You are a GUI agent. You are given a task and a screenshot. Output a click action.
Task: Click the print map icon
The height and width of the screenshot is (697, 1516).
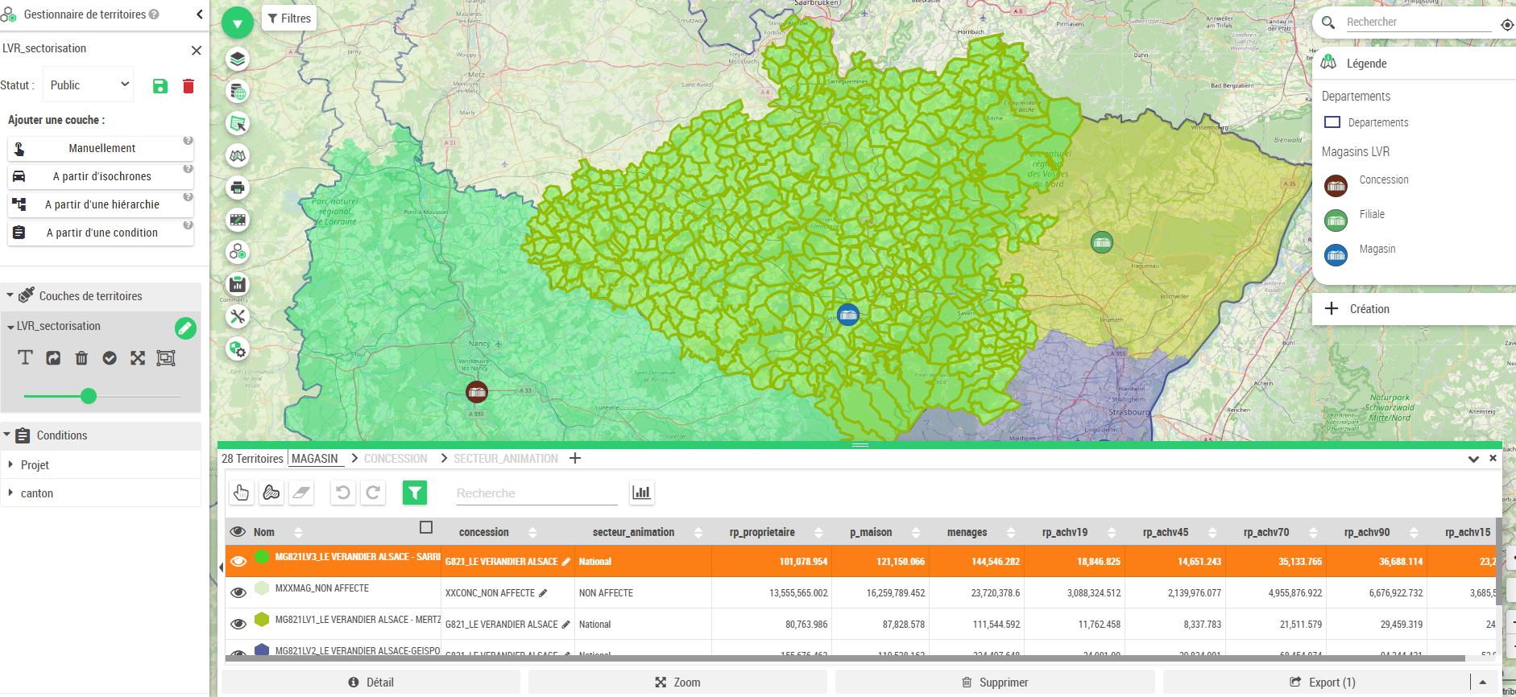coord(238,188)
